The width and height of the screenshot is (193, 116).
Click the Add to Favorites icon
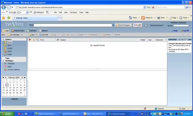(x=9, y=18)
